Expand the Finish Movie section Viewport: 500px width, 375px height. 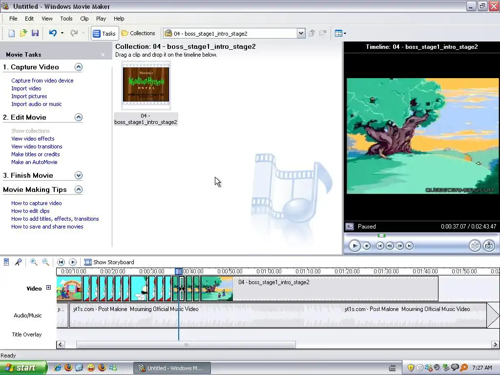click(79, 175)
